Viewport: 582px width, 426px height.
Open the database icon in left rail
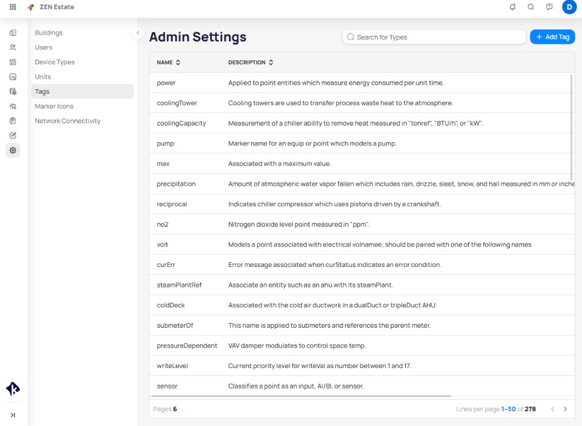pyautogui.click(x=13, y=91)
